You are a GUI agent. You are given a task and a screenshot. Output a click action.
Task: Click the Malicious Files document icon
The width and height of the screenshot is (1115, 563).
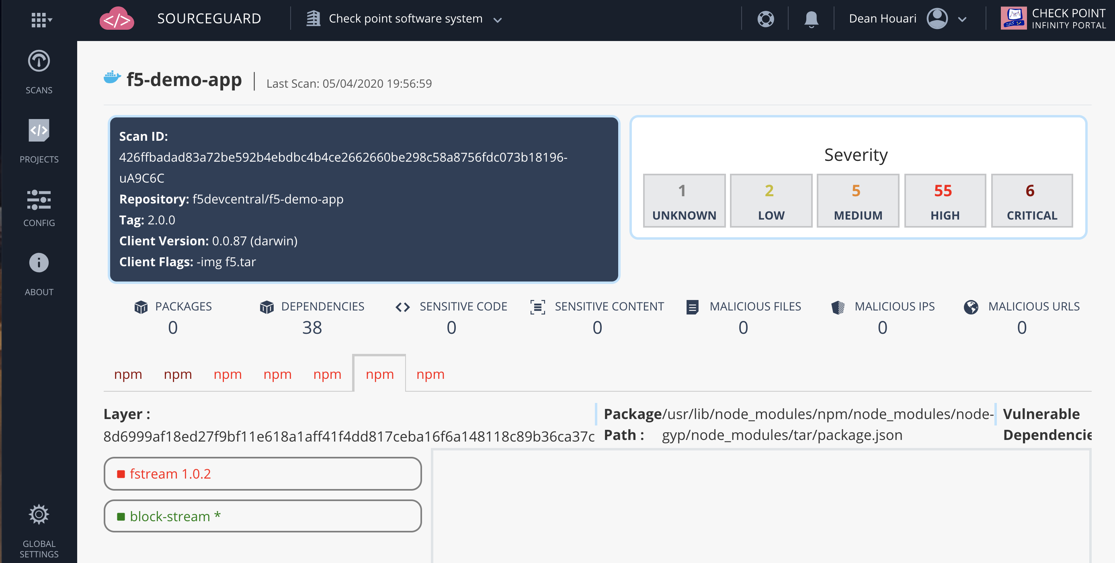pyautogui.click(x=692, y=307)
